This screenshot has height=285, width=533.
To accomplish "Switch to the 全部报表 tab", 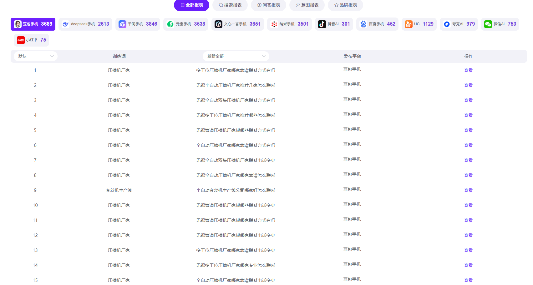I will tap(191, 5).
